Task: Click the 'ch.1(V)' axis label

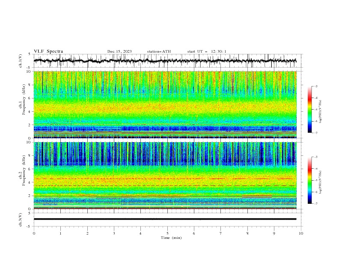Action: coord(21,61)
